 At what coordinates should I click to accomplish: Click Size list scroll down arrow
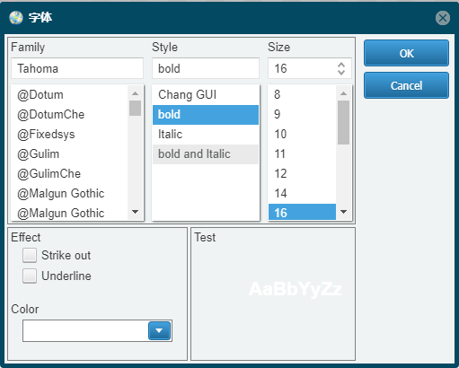[343, 212]
